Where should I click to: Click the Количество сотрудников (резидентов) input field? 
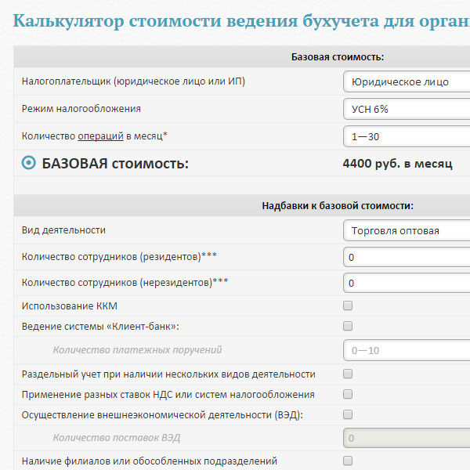click(x=407, y=257)
